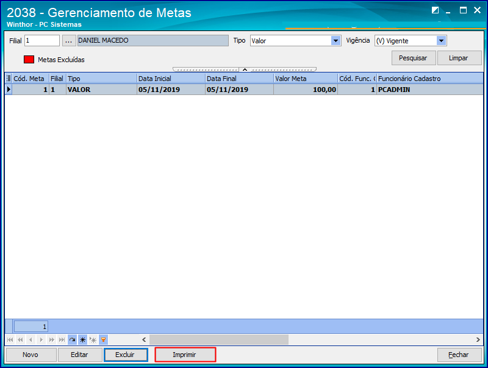The width and height of the screenshot is (488, 368).
Task: Click the DANIEL MACEDO name field
Action: point(153,41)
